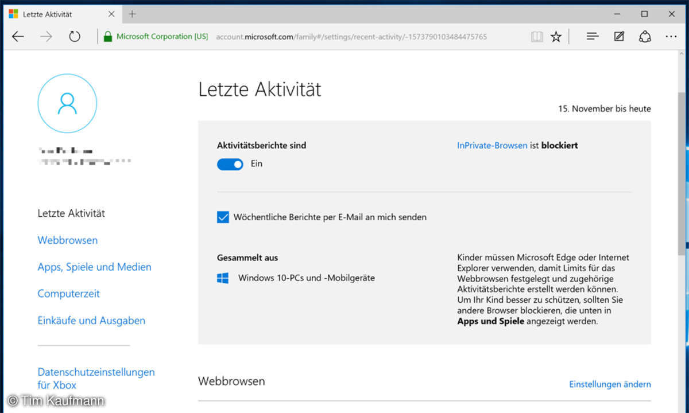This screenshot has width=689, height=413.
Task: Toggle the Aktivitätsberichte switch off
Action: tap(230, 164)
